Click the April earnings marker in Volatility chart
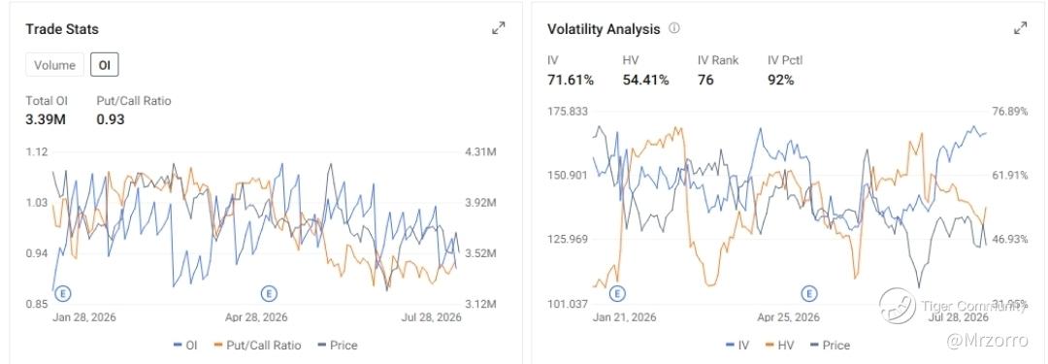Viewport: 1048px width, 364px height. (x=809, y=293)
